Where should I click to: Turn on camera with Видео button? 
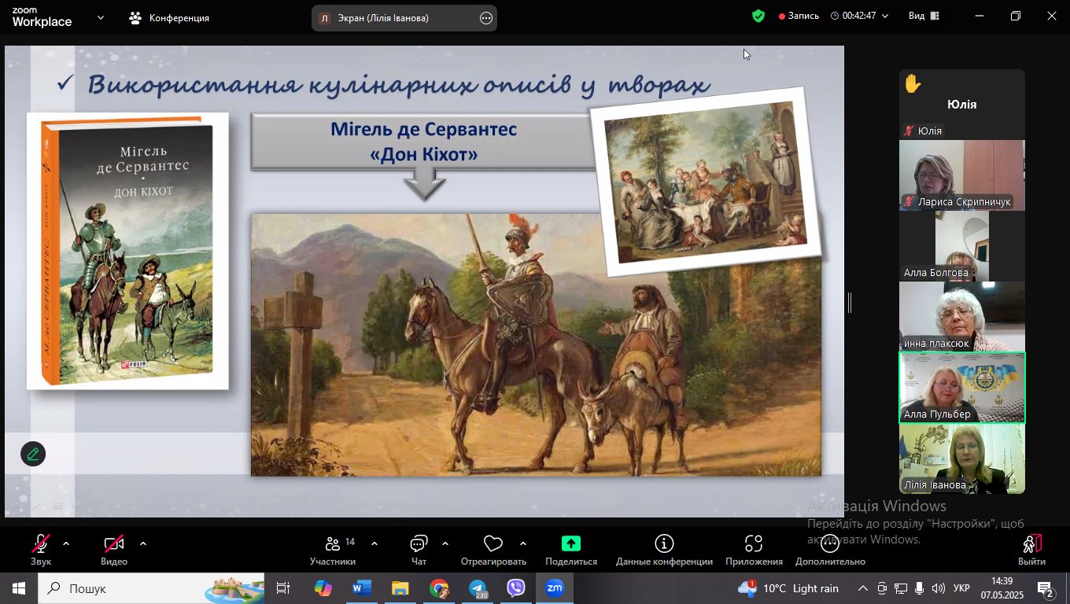tap(114, 550)
